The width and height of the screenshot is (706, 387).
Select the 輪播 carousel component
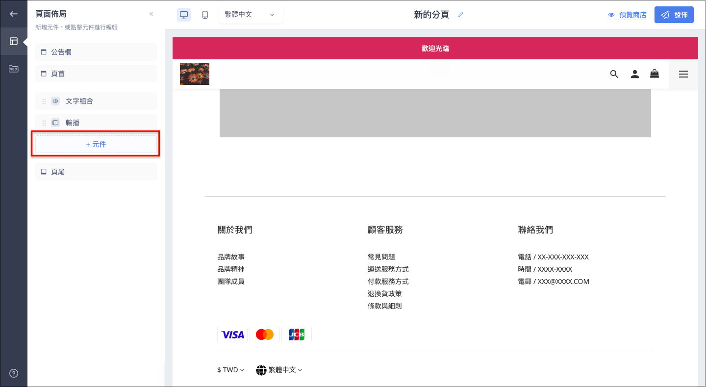click(96, 123)
